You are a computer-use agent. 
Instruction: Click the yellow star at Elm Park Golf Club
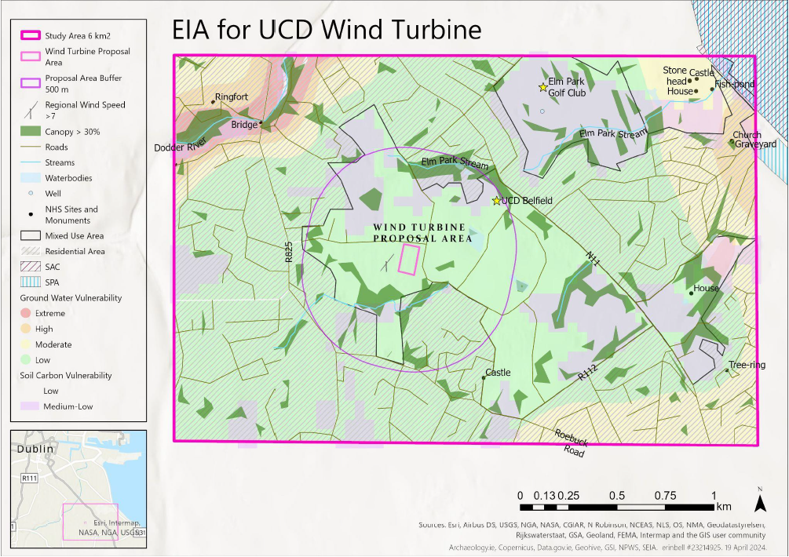(542, 87)
